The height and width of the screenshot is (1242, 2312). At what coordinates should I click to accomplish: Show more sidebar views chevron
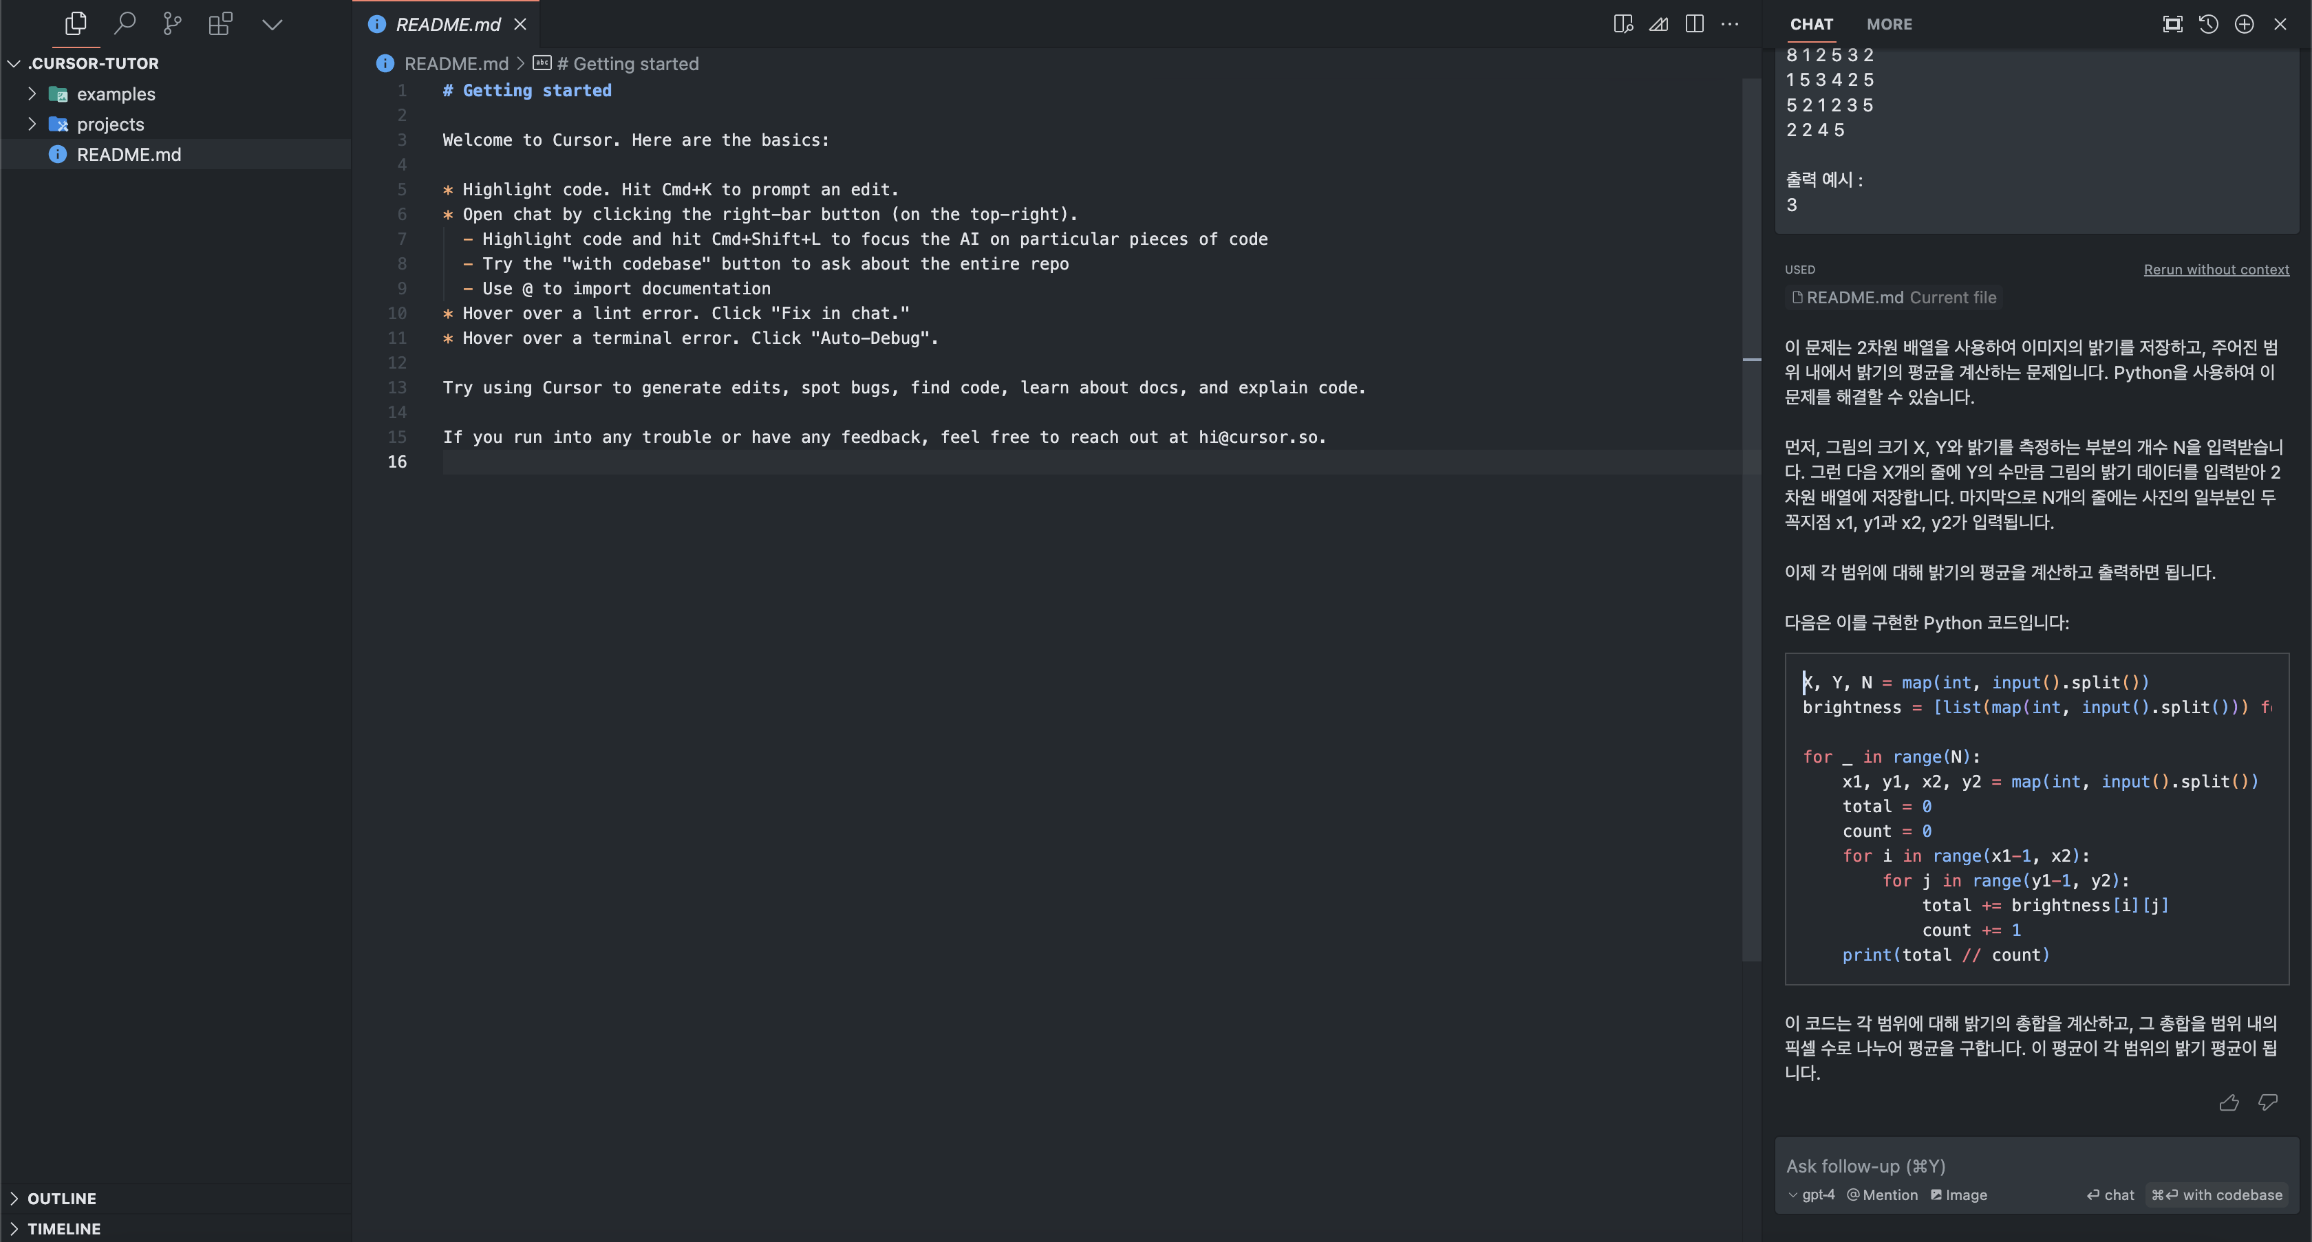click(272, 24)
